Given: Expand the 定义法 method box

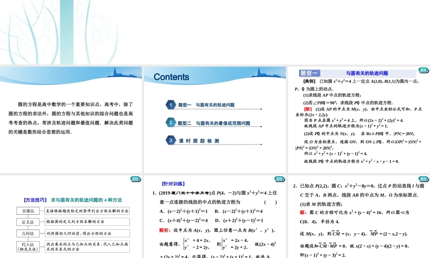Looking at the screenshot, I should 28,222.
